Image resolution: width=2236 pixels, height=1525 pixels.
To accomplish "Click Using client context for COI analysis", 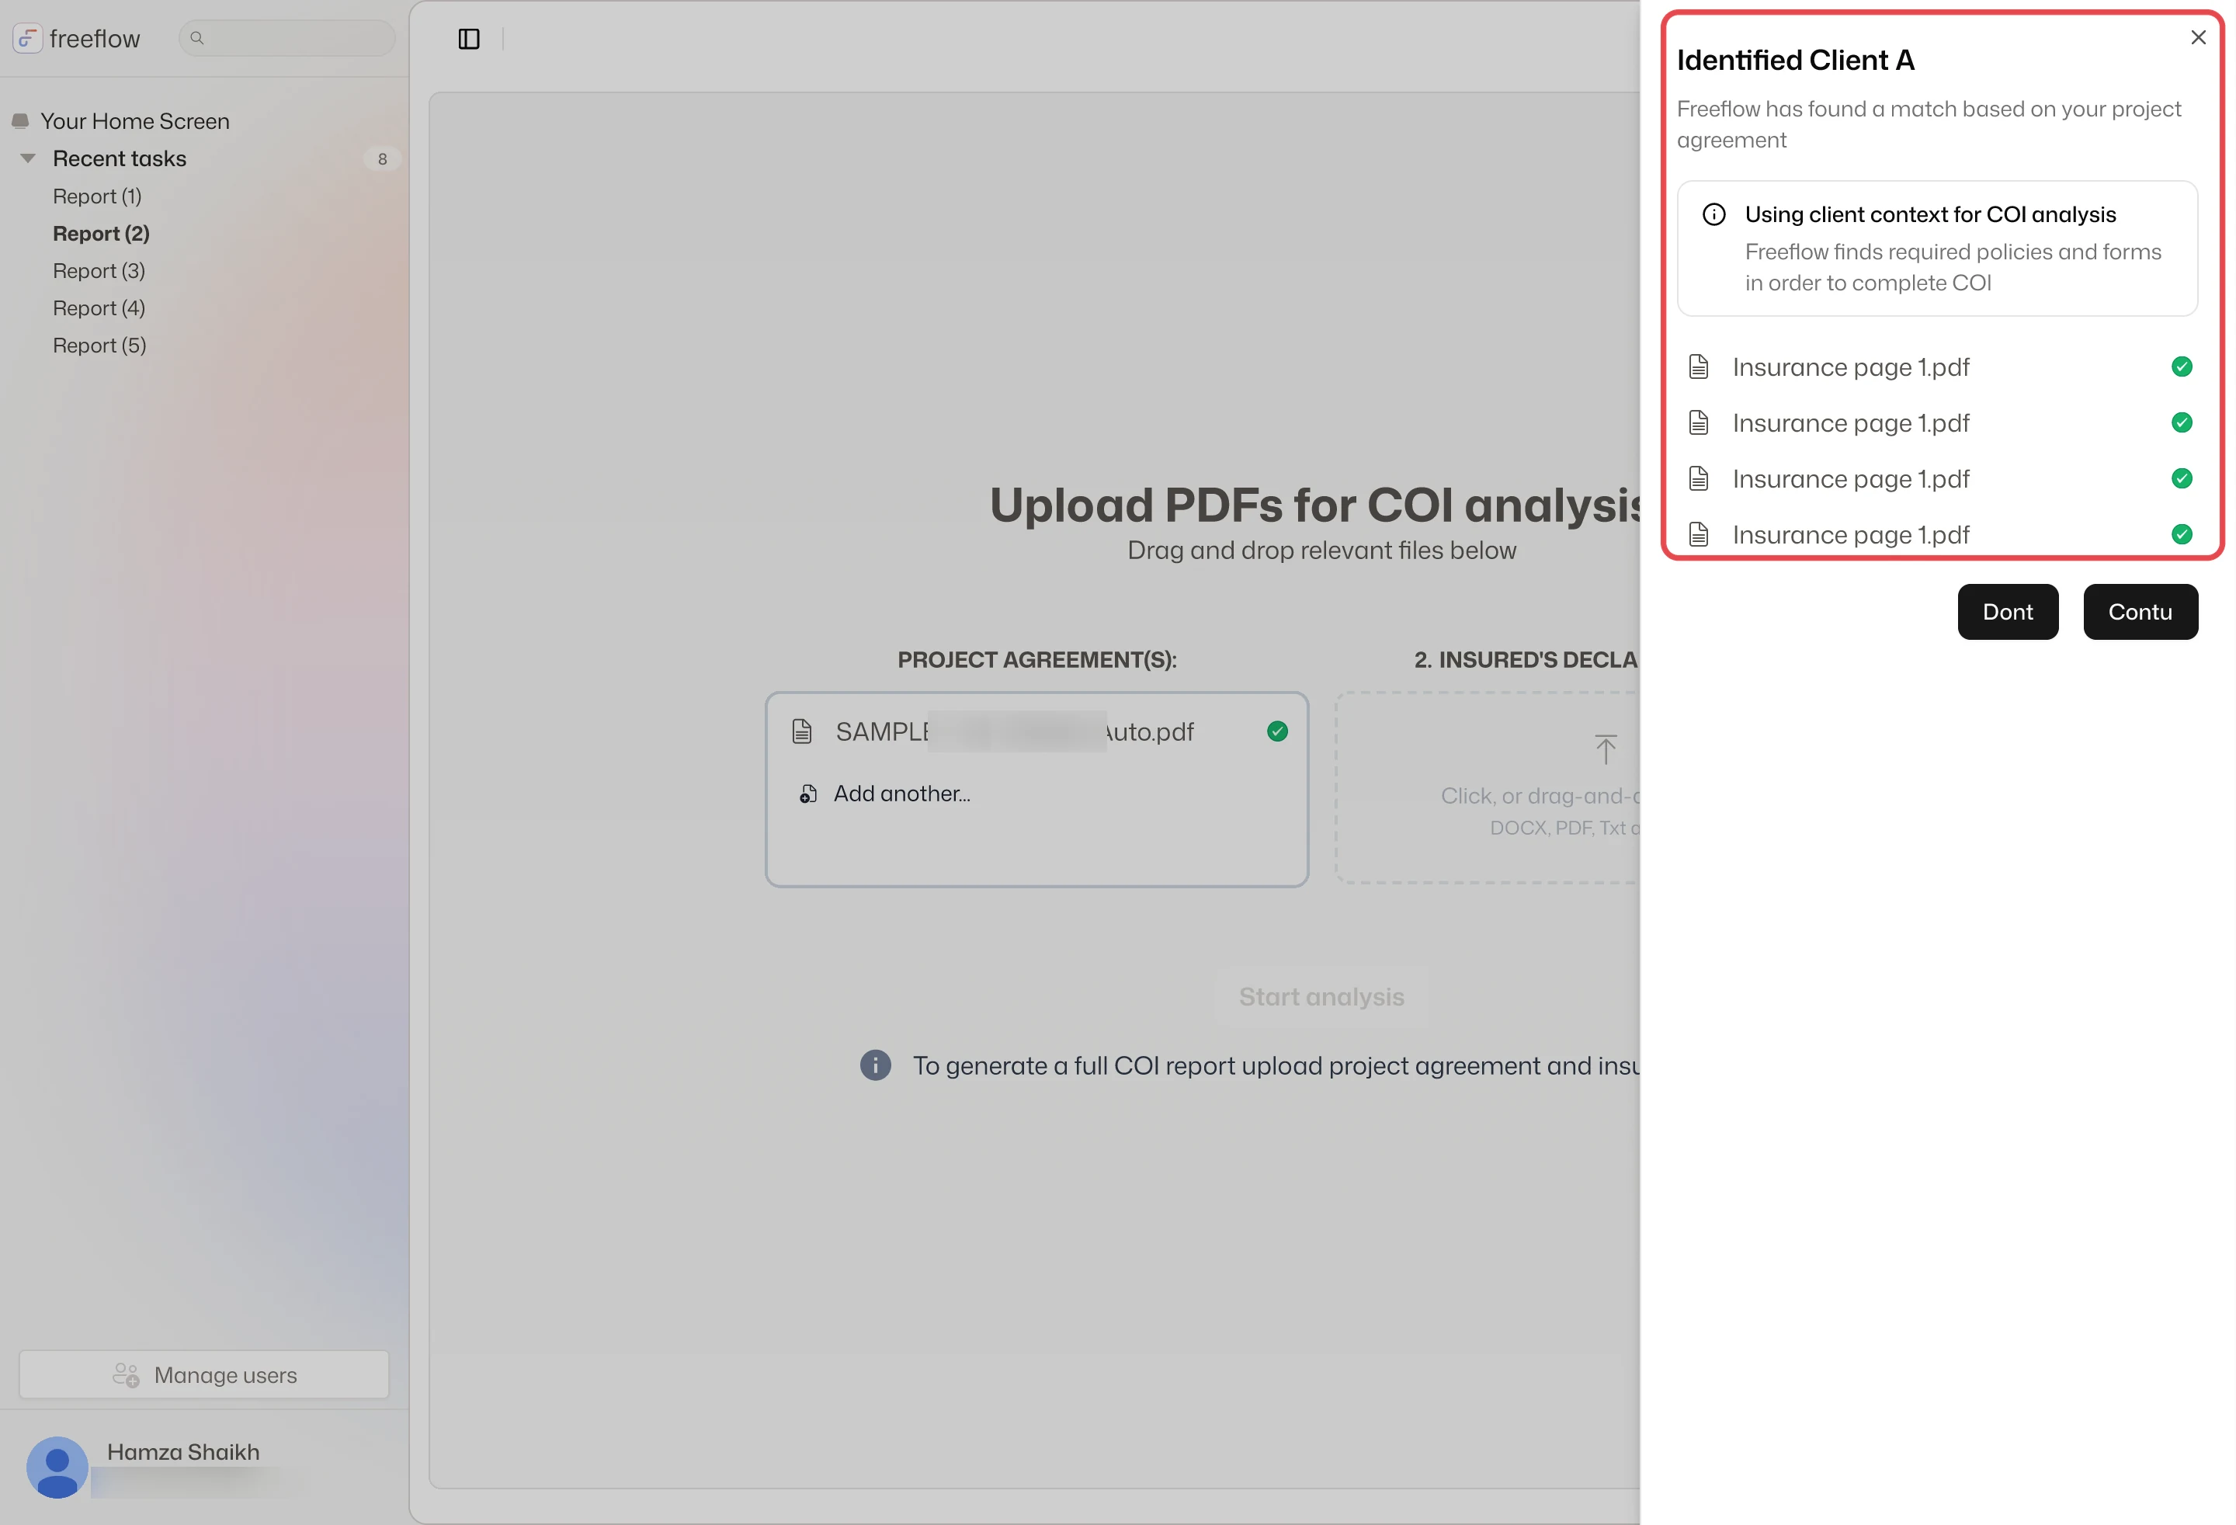I will (x=1930, y=214).
